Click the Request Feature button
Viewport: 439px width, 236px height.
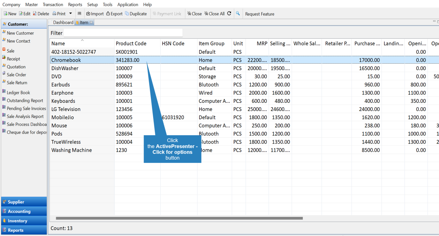(x=260, y=14)
